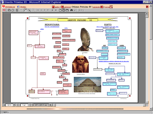Screen dimensions: 153x114
Task: Click the zoom icon left of 101%
Action: pos(4,105)
